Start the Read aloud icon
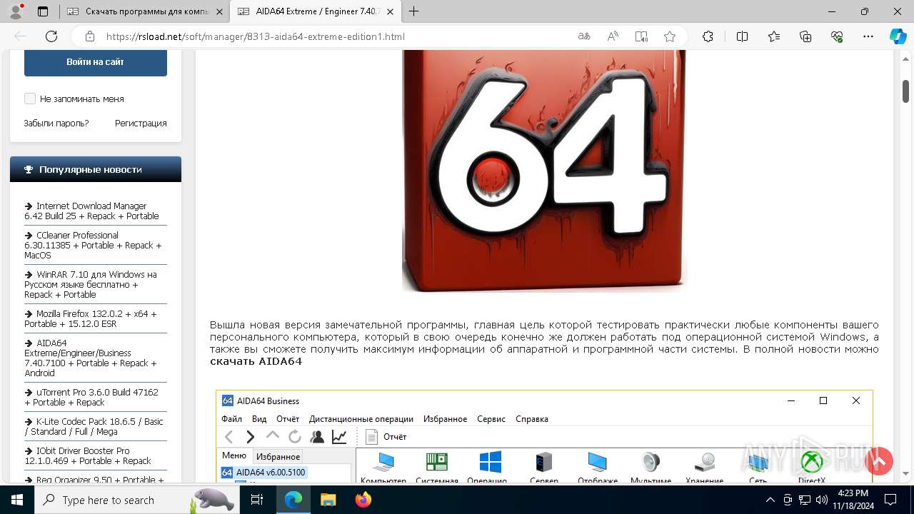Viewport: 914px width, 514px height. (x=613, y=36)
